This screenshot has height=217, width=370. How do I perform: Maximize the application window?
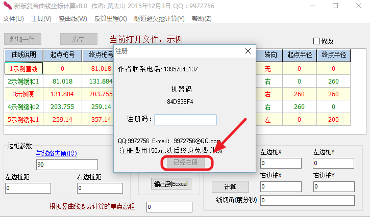pos(335,6)
